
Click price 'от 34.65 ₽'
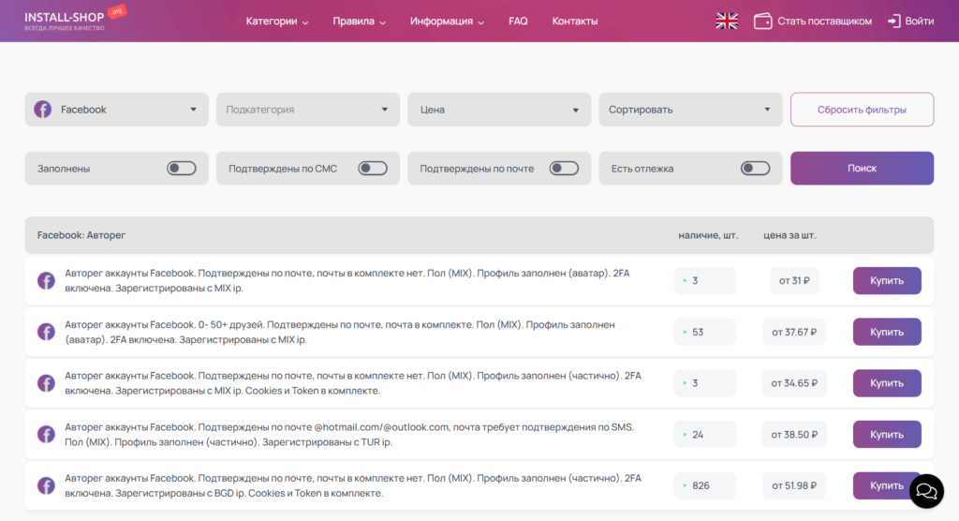tap(794, 383)
